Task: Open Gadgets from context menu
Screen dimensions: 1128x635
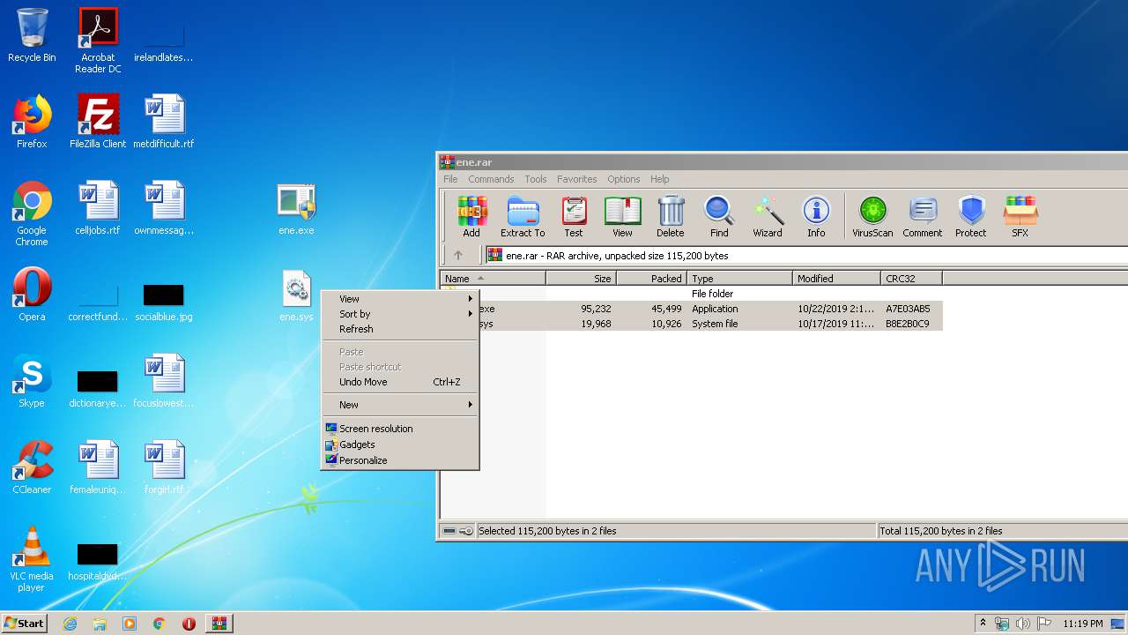Action: pos(400,444)
